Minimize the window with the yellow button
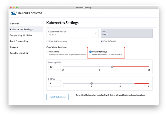The width and height of the screenshot is (167, 116). point(14,7)
